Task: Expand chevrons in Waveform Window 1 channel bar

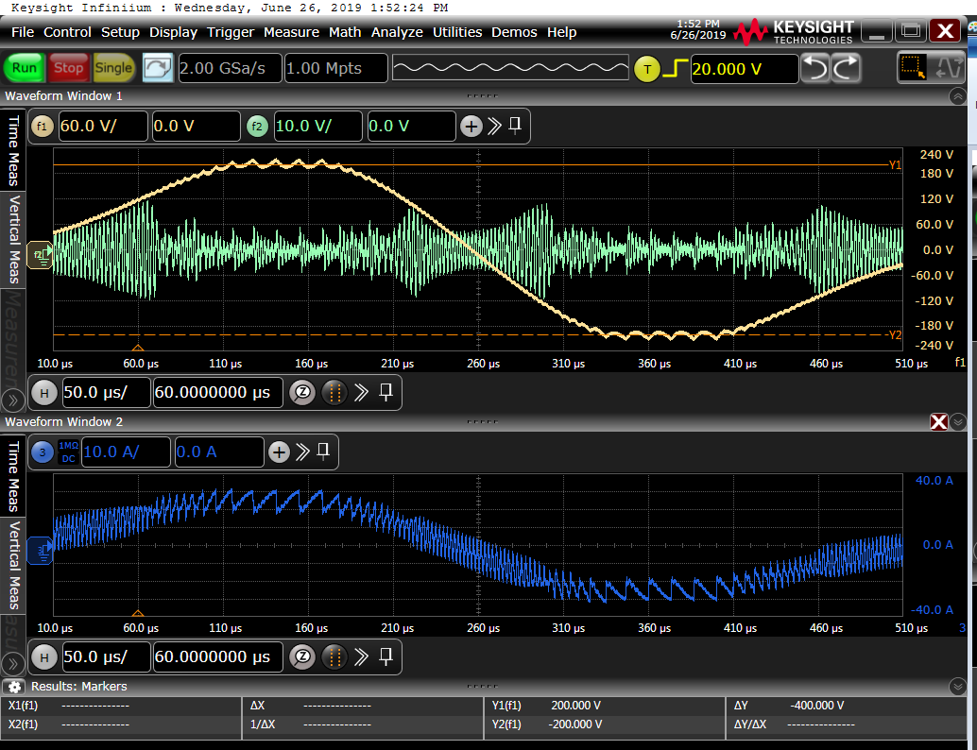Action: pos(494,126)
